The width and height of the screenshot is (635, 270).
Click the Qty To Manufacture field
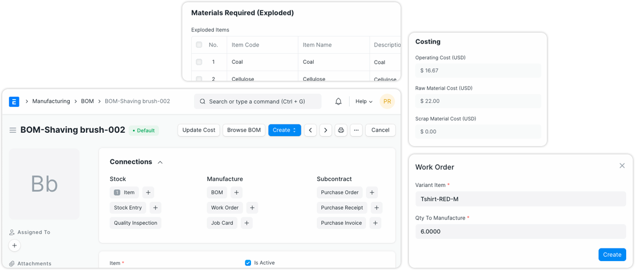(521, 232)
